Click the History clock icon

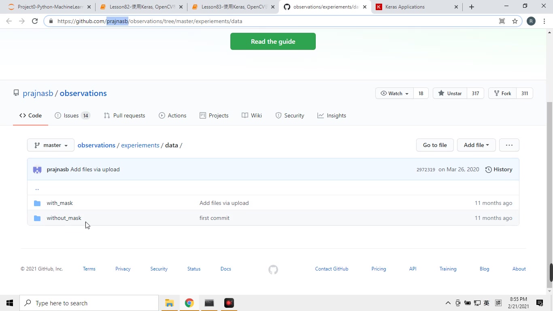click(488, 169)
